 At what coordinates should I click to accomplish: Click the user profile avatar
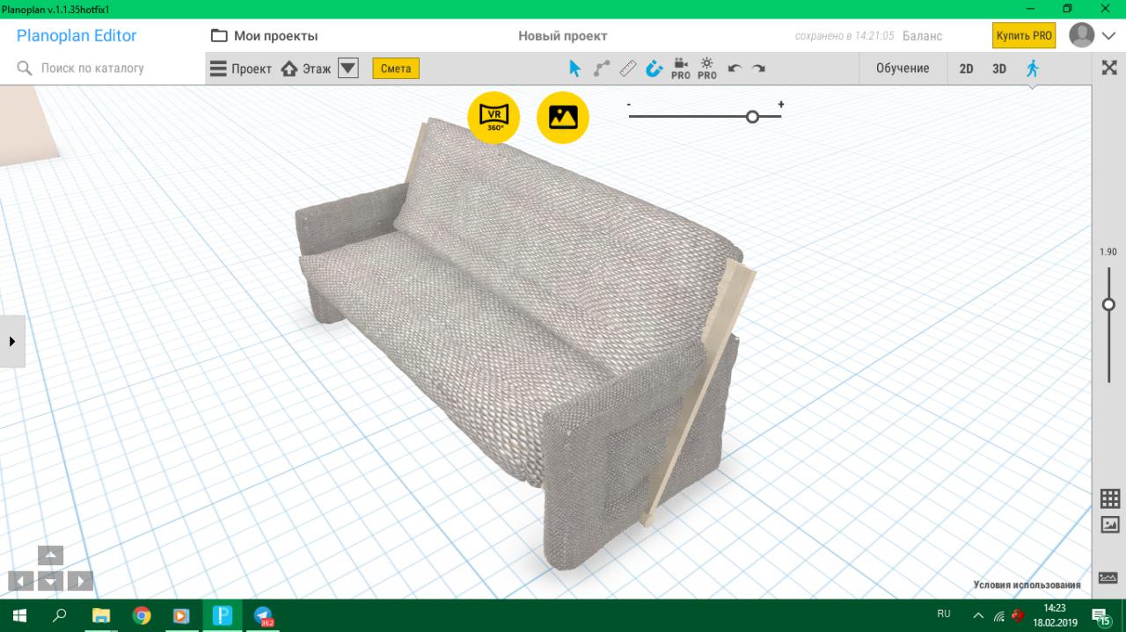pos(1081,35)
